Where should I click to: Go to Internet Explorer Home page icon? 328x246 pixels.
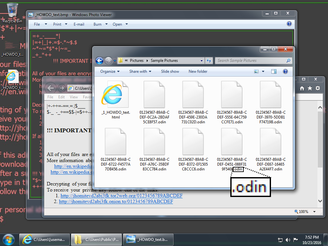(x=302, y=88)
